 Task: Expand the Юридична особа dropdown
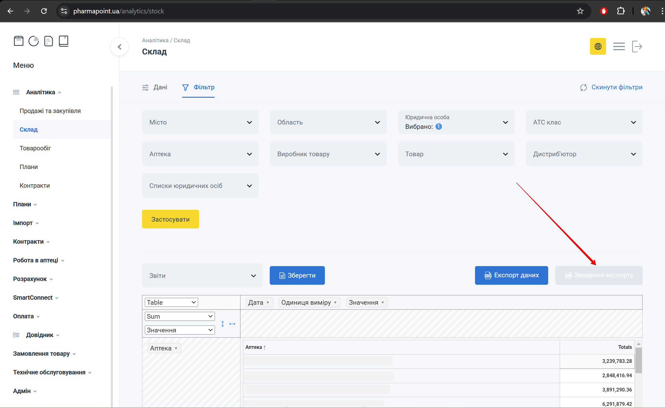point(456,122)
